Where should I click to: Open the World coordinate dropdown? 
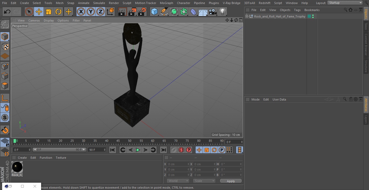click(x=178, y=181)
